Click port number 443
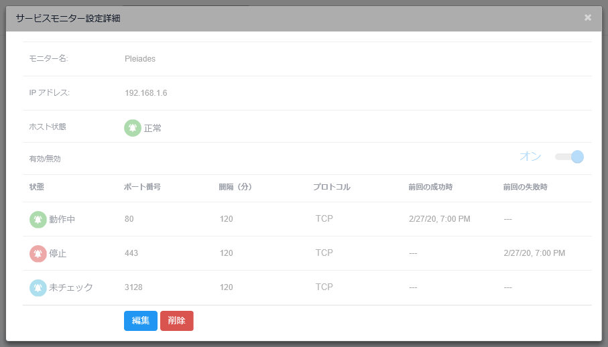 pyautogui.click(x=131, y=253)
